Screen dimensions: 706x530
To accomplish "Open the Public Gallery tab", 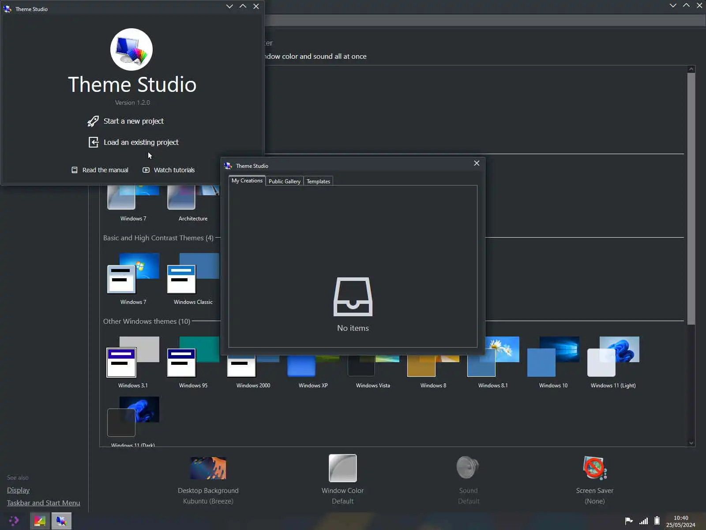I will 285,181.
